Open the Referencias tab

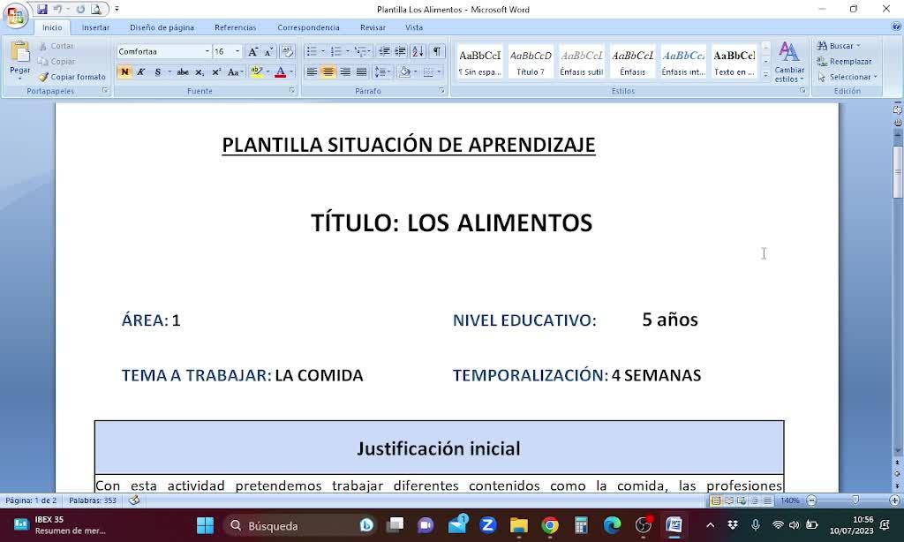click(x=235, y=27)
